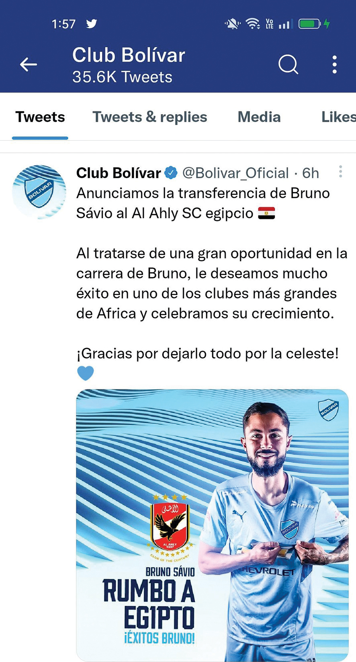The image size is (356, 662).
Task: Switch to the Media tab
Action: tap(259, 117)
